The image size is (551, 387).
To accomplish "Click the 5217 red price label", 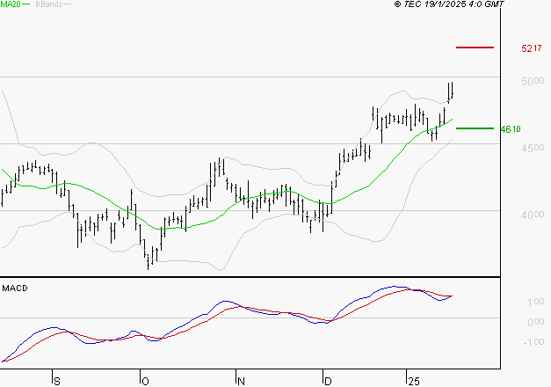I will pyautogui.click(x=532, y=48).
